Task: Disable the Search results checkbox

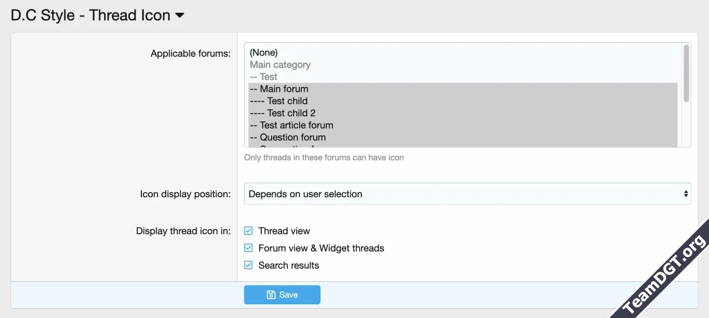Action: click(x=248, y=265)
